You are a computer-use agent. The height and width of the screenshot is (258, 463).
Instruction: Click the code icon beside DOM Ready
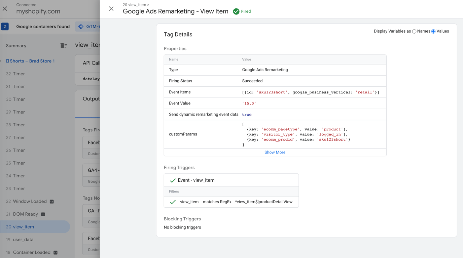tap(43, 214)
